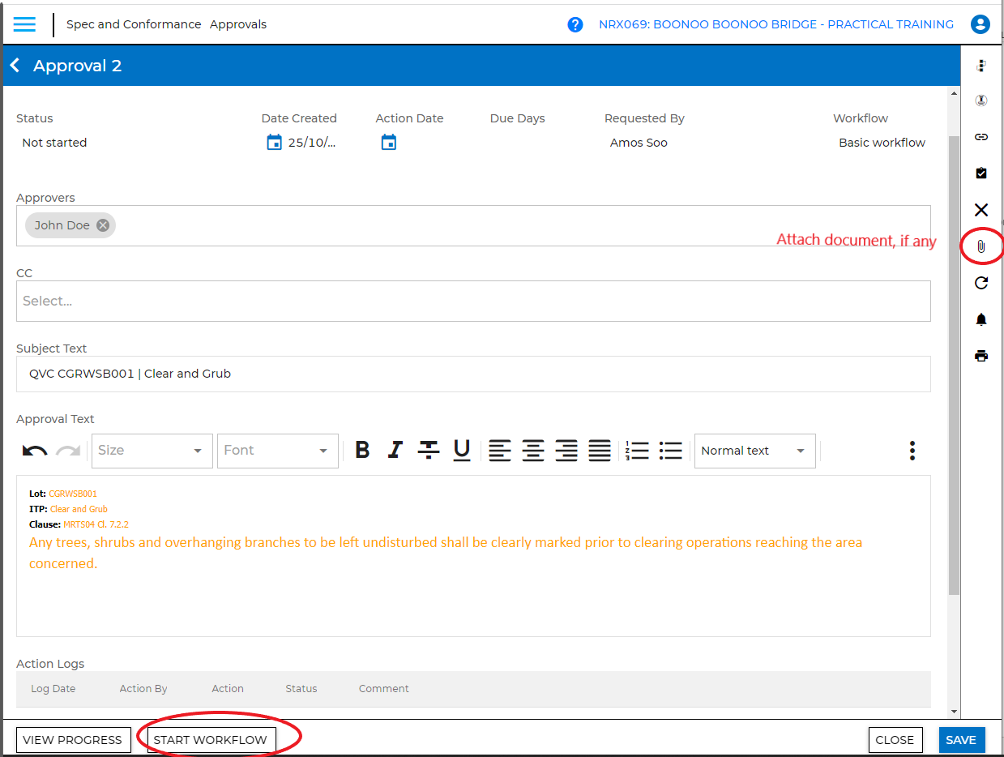Click the blue help question mark icon
The image size is (1004, 757).
[x=575, y=24]
